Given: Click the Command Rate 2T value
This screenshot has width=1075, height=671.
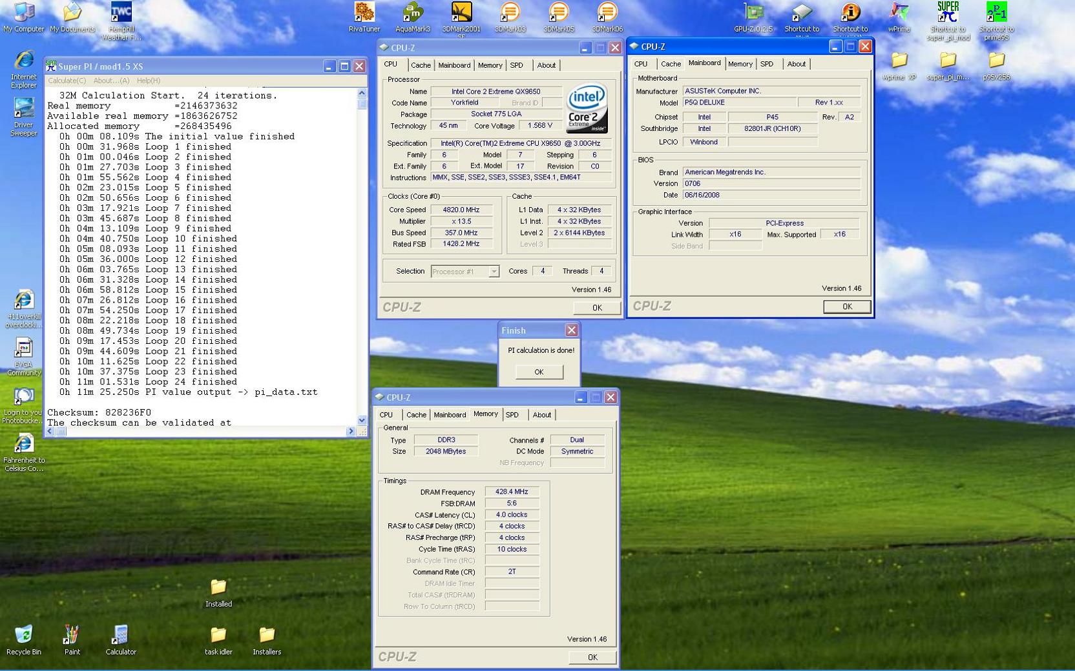Looking at the screenshot, I should pos(512,572).
